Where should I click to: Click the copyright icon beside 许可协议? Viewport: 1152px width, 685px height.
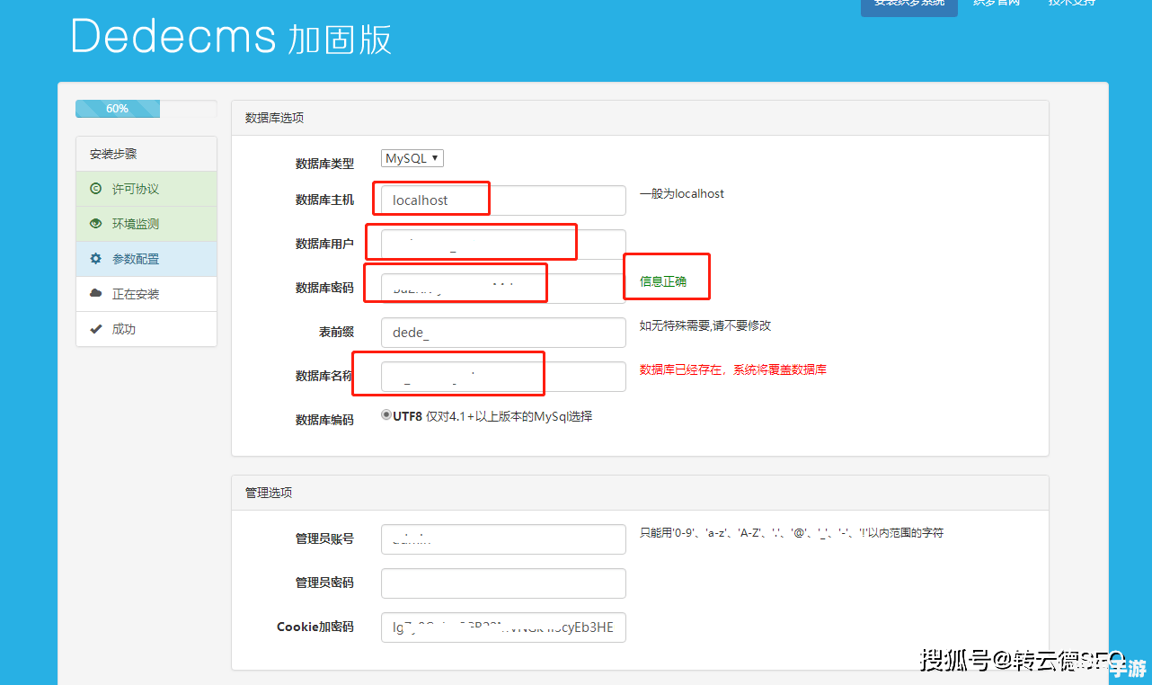95,189
